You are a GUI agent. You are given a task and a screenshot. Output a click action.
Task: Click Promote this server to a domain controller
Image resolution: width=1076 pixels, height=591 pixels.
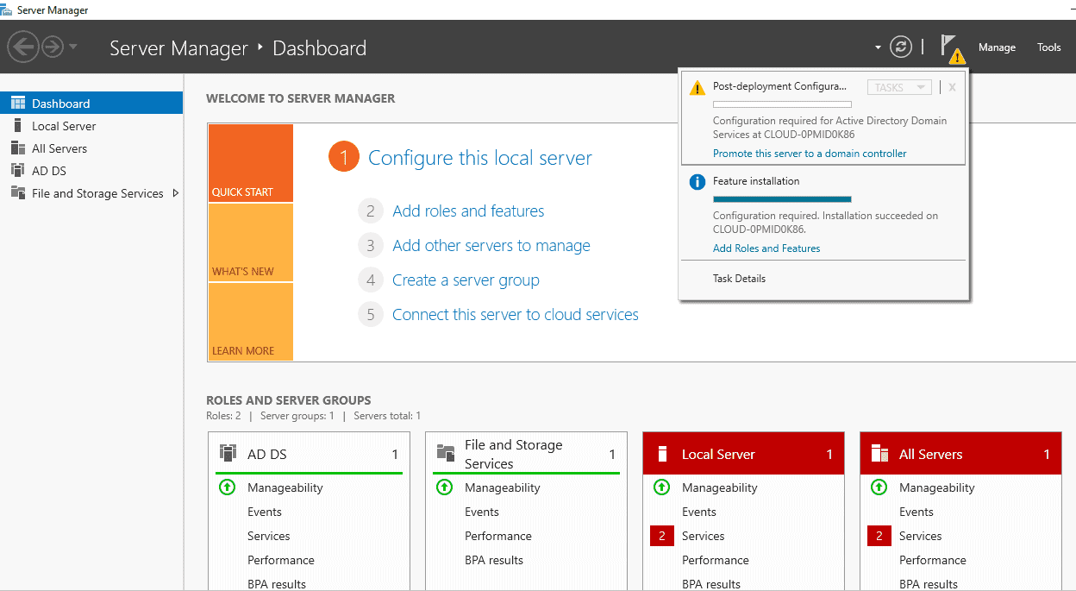point(810,154)
